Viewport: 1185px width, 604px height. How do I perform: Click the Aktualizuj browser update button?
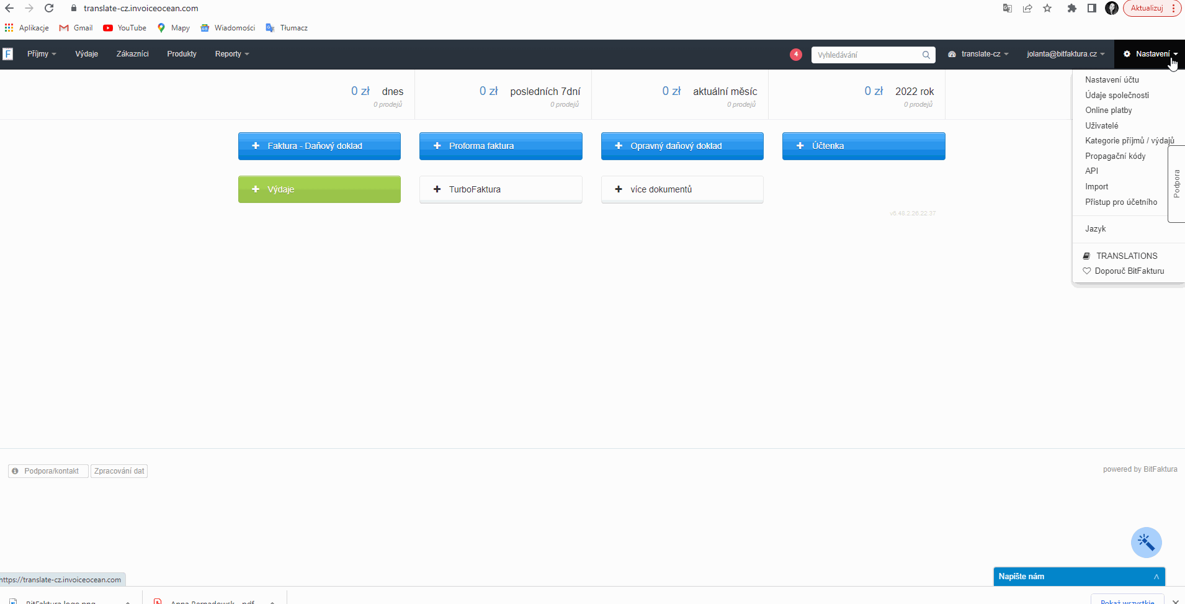click(x=1151, y=8)
